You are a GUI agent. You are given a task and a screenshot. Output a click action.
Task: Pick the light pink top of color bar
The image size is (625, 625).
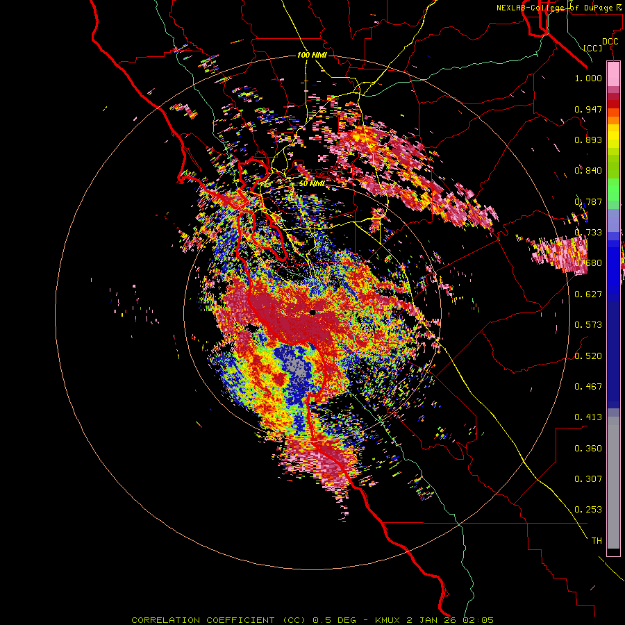613,74
